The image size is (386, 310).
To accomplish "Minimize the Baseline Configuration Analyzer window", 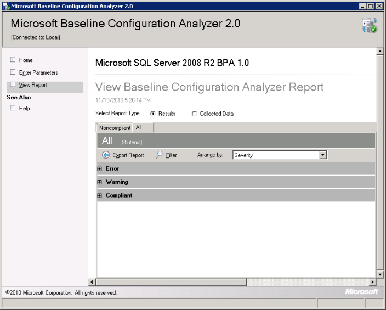I will [362, 6].
